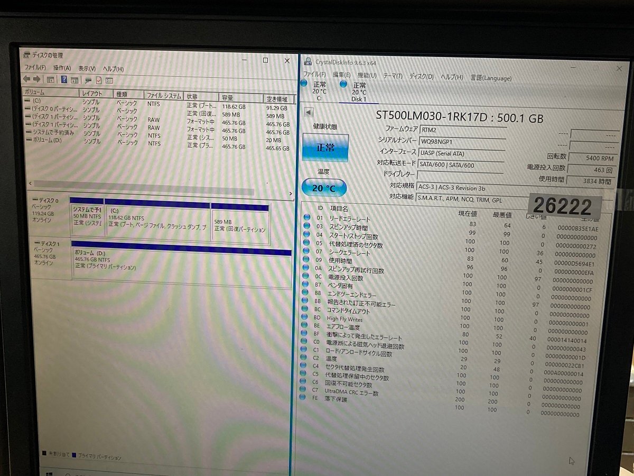The width and height of the screenshot is (634, 476).
Task: Open ファイル(F) menu in Disk Management
Action: 35,68
